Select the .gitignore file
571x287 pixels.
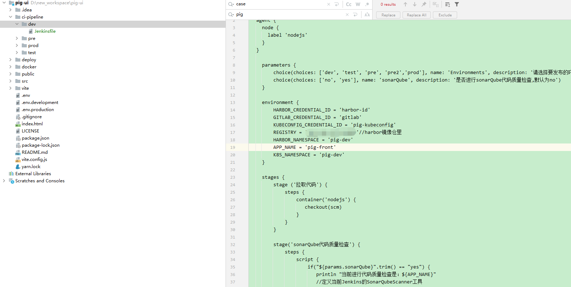click(32, 117)
